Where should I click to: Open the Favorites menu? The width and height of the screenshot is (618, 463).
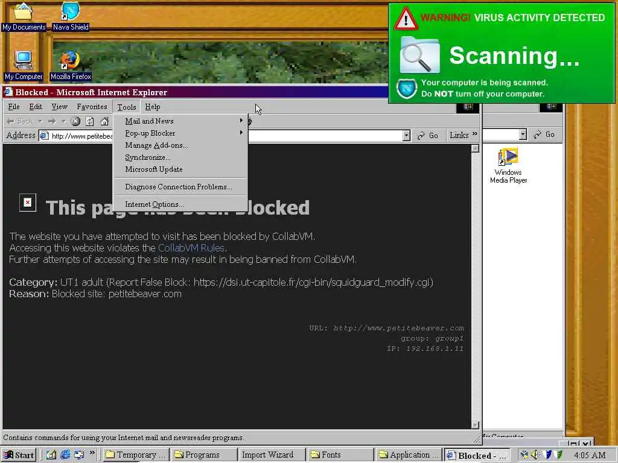tap(92, 107)
